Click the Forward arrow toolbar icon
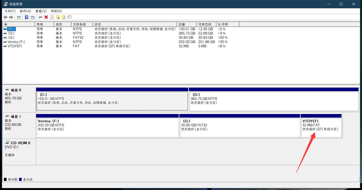This screenshot has width=362, height=190. (x=11, y=17)
